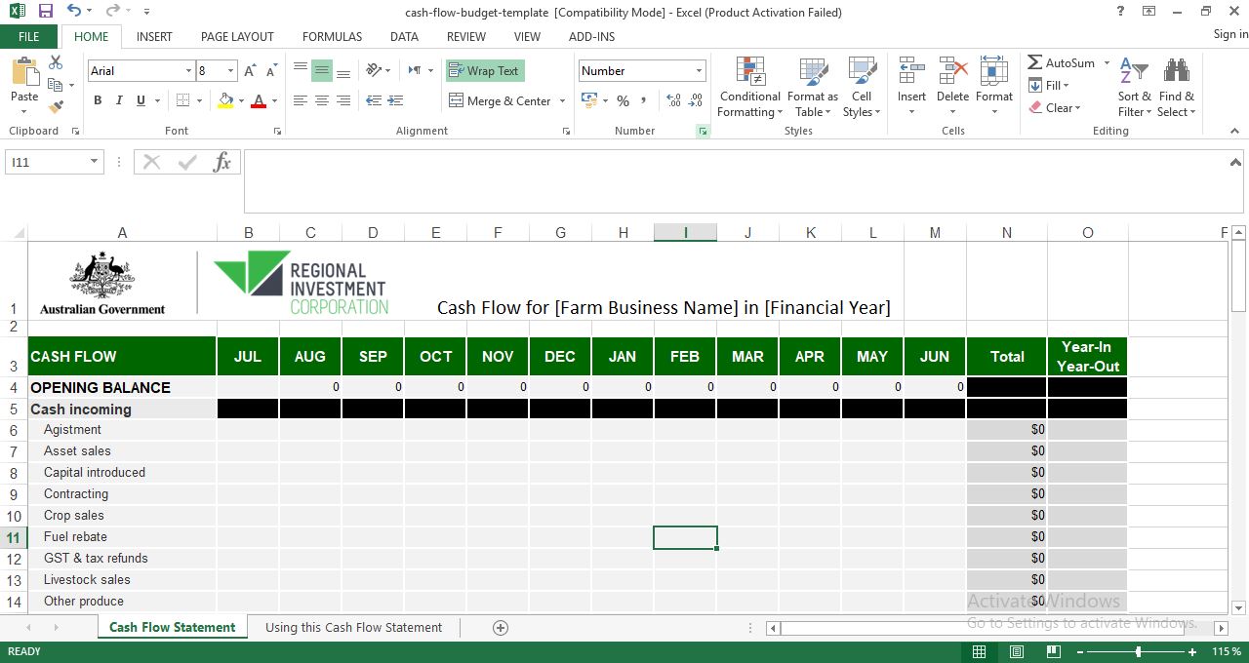Click the Redo arrow icon
Image resolution: width=1249 pixels, height=663 pixels.
tap(112, 12)
